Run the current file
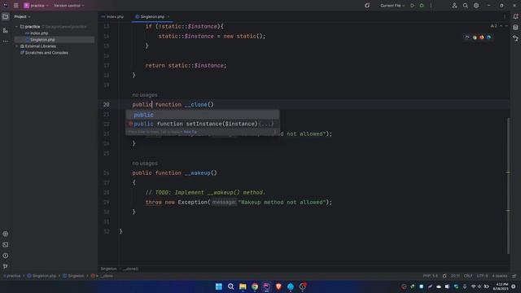 [x=413, y=6]
